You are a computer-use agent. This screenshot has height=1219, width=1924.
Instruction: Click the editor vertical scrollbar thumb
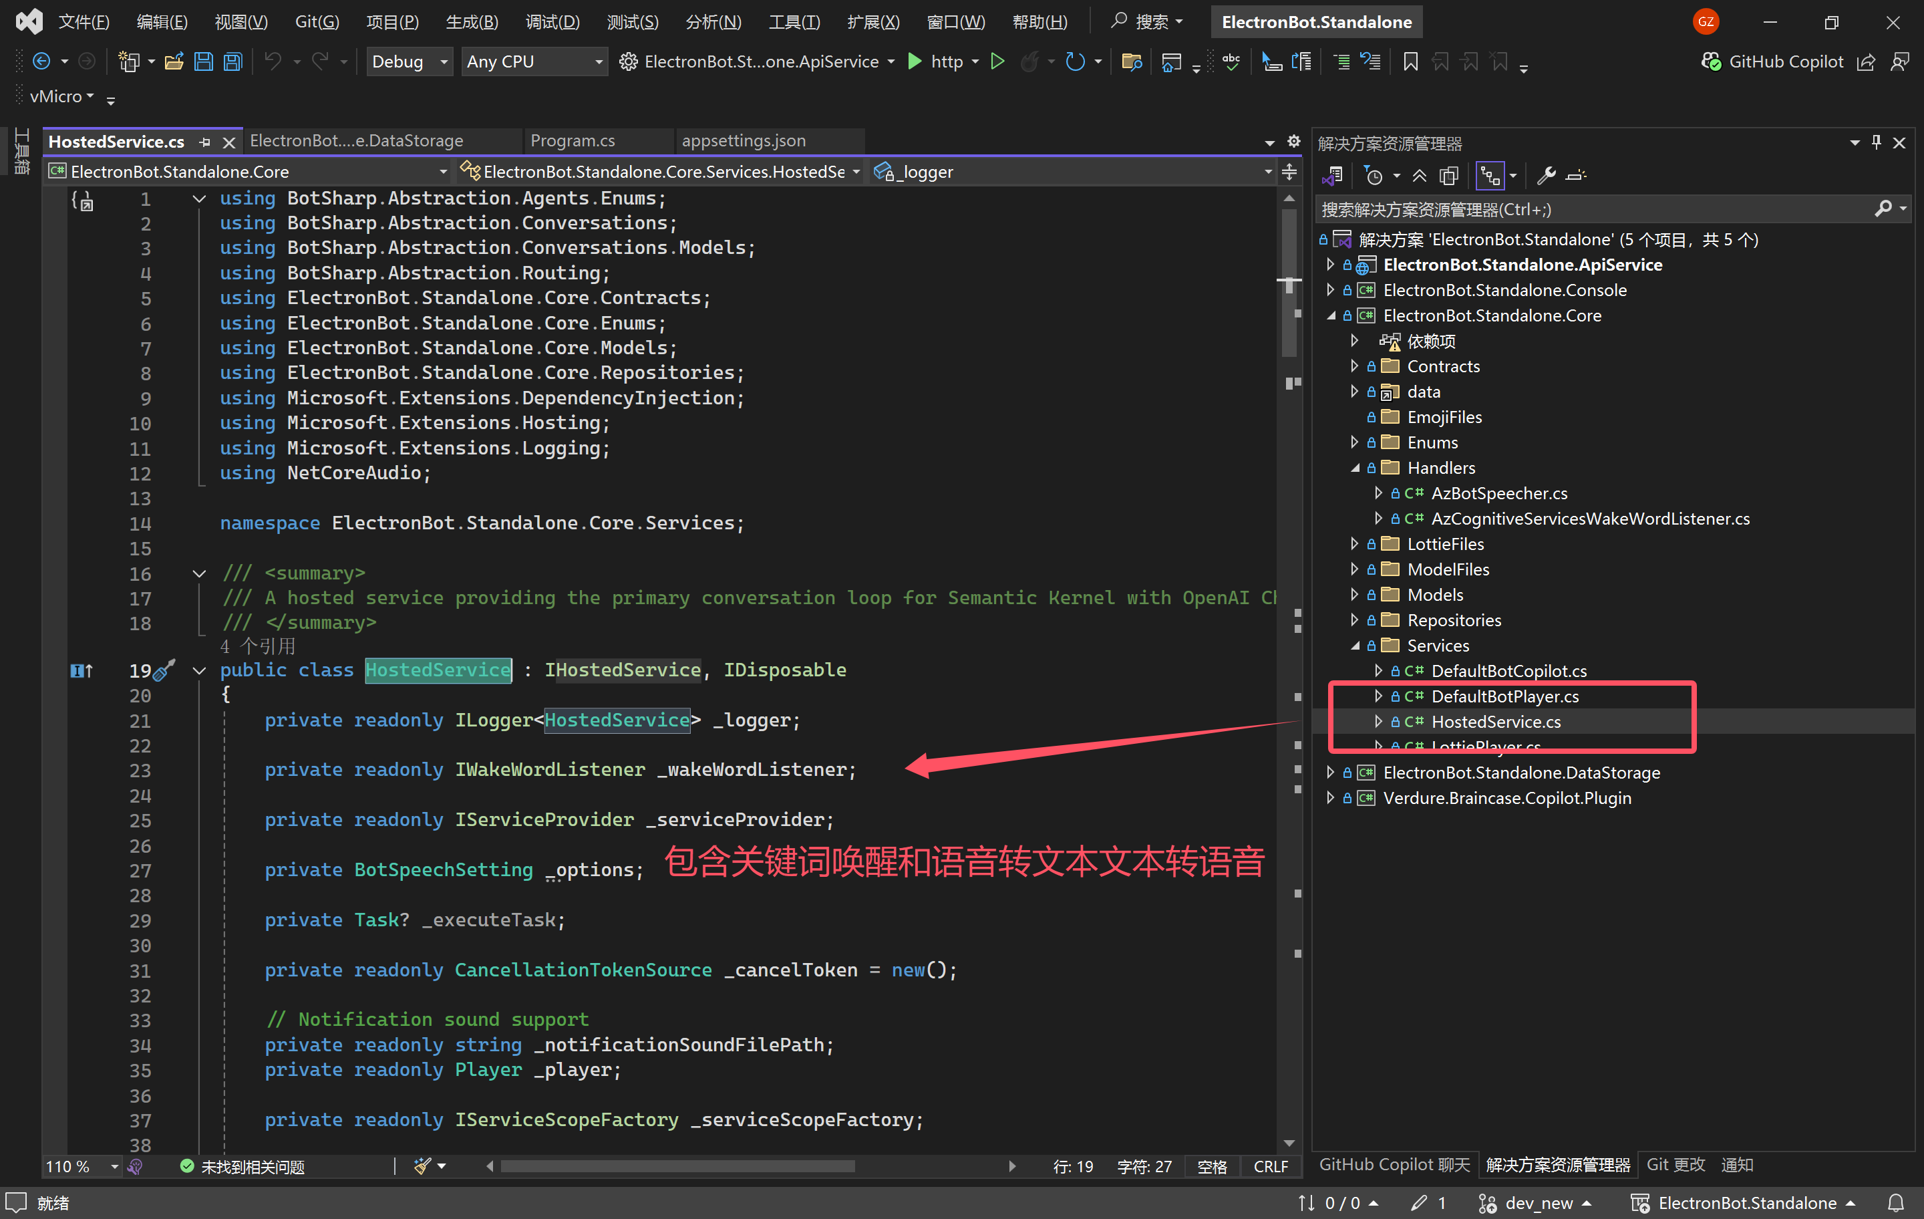coord(1288,284)
